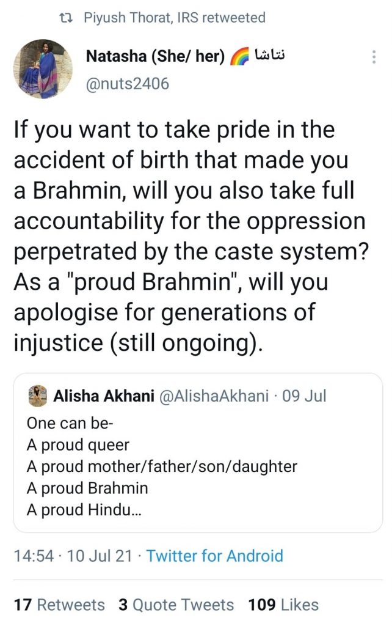Click the Arabic script text beside Natasha's name
The width and height of the screenshot is (392, 626).
pos(269,56)
